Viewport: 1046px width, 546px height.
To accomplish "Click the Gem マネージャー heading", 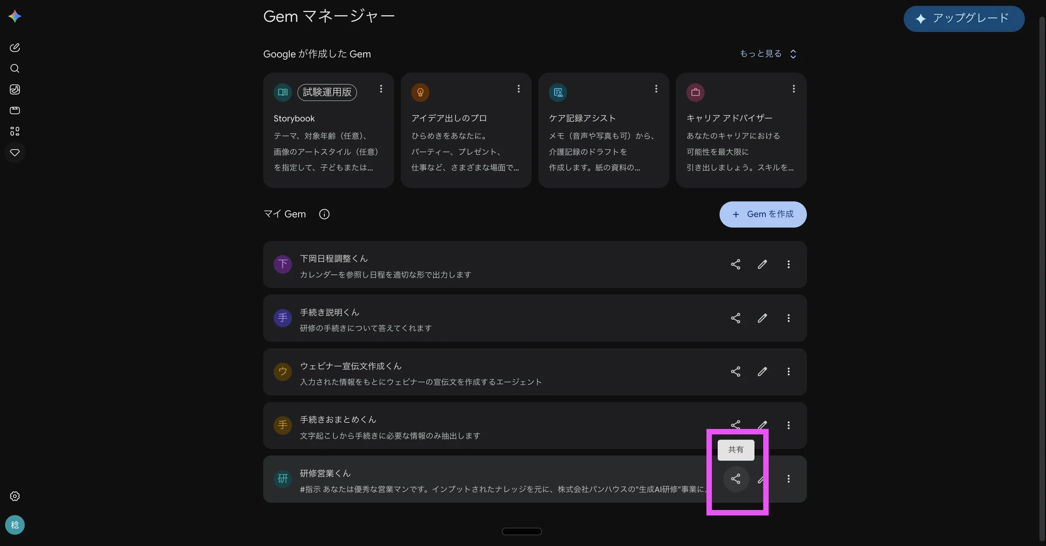I will (329, 17).
